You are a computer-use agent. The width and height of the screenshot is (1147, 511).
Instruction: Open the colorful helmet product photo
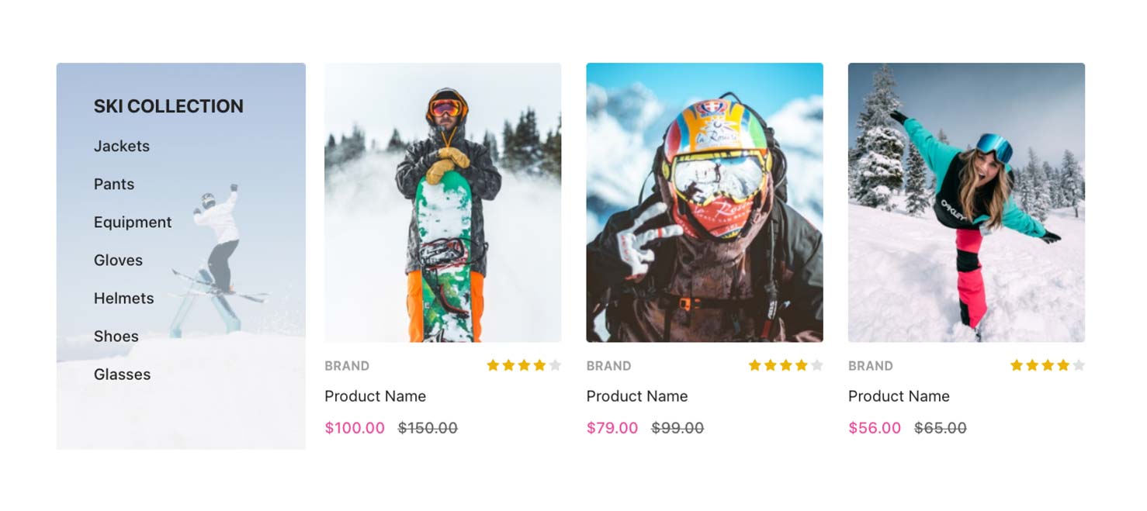click(x=705, y=202)
